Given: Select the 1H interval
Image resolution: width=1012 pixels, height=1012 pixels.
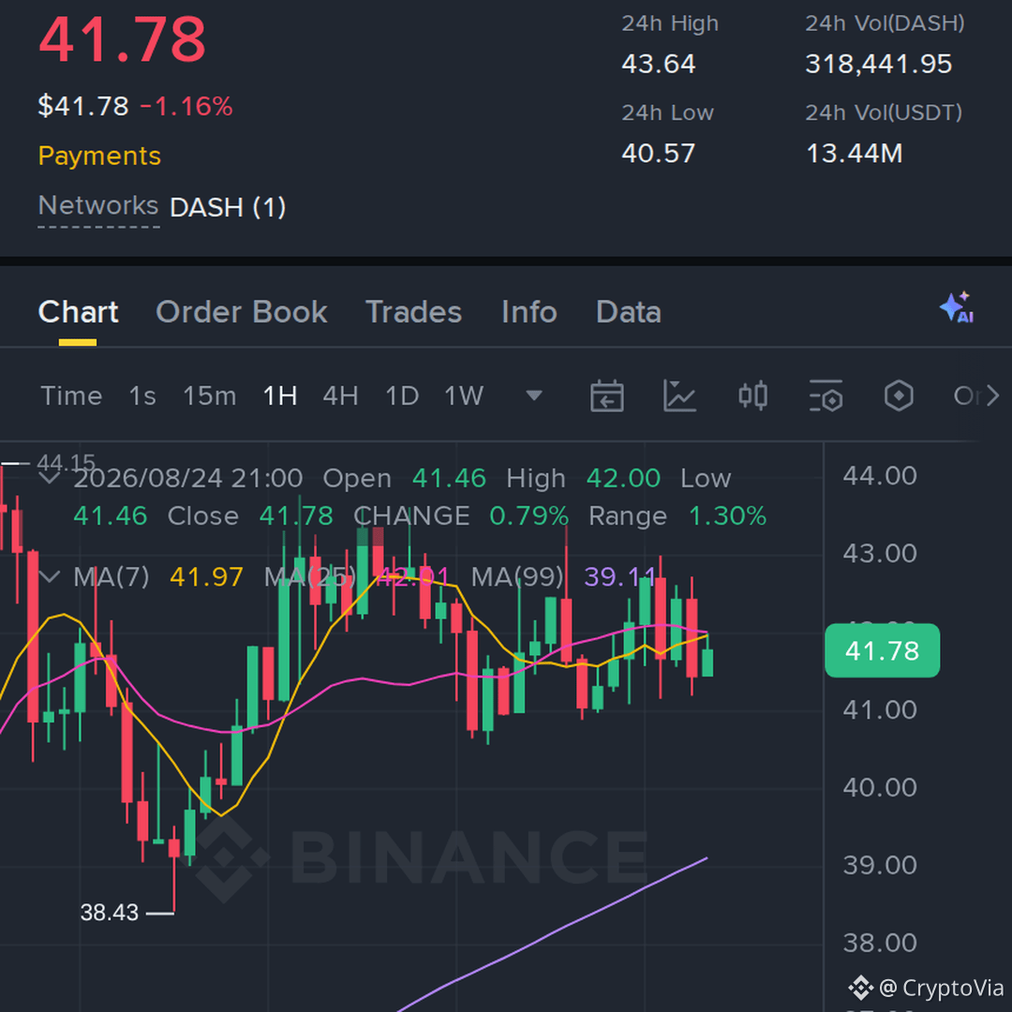Looking at the screenshot, I should 280,395.
